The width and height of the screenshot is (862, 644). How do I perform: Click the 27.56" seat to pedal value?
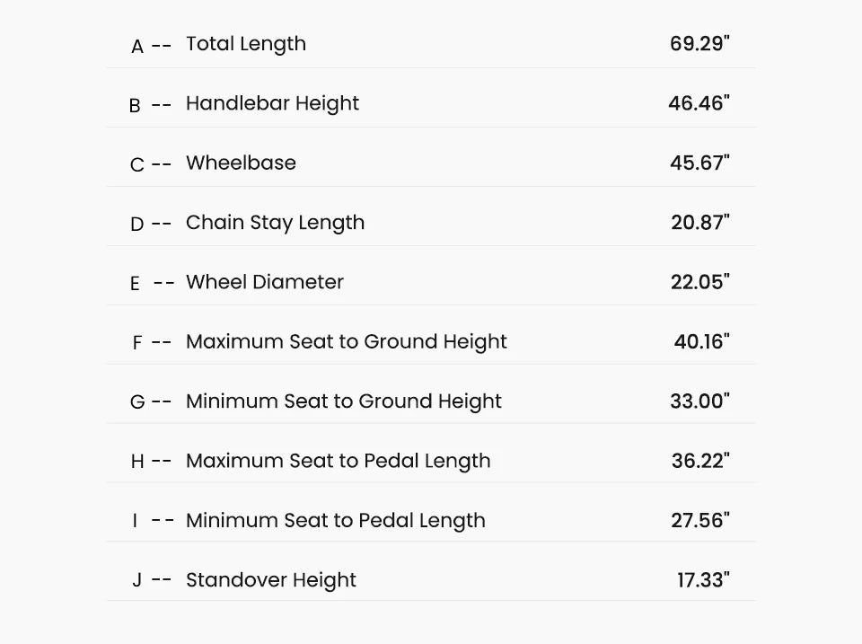[700, 520]
